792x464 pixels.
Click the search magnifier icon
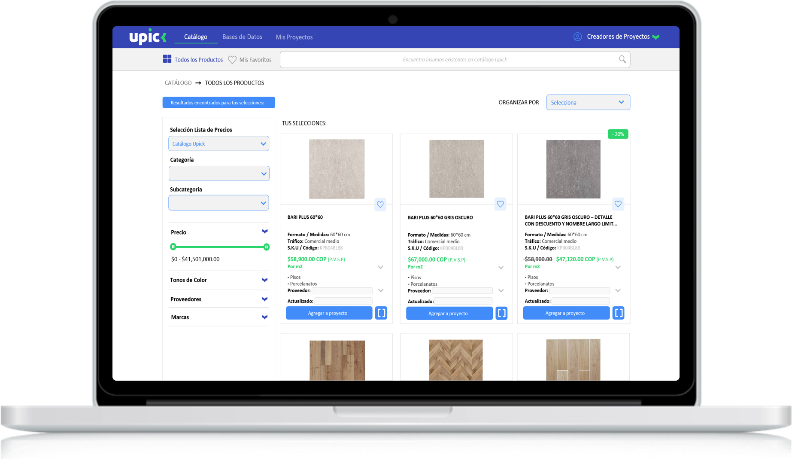(x=622, y=59)
